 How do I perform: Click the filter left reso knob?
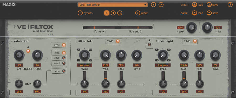121,55
